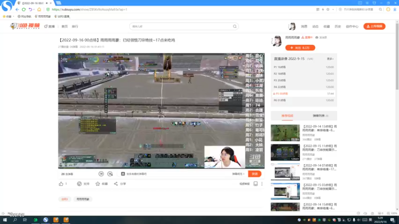Open the 直播 live section in the site header
This screenshot has height=224, width=399.
[49, 26]
